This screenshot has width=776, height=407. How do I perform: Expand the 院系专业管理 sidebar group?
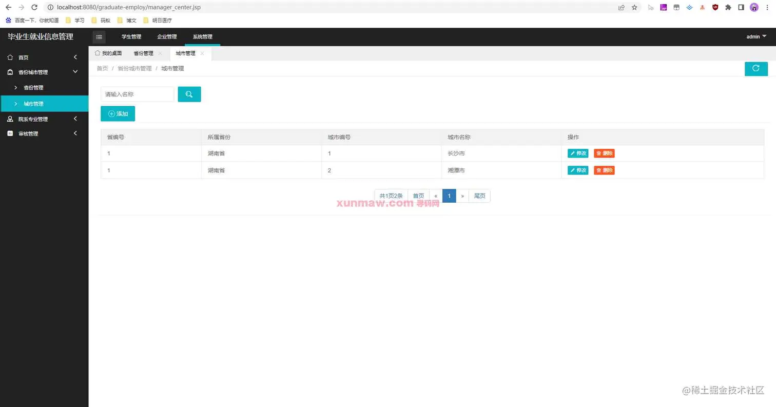[x=75, y=119]
